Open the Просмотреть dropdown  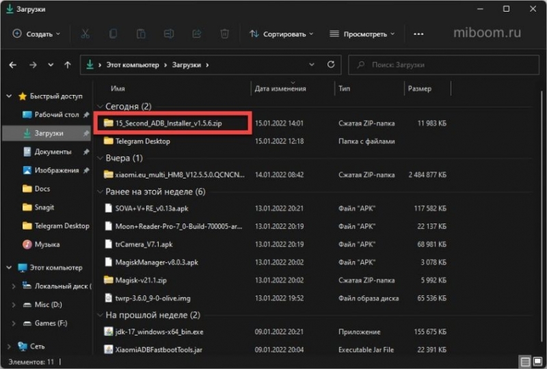tap(362, 34)
